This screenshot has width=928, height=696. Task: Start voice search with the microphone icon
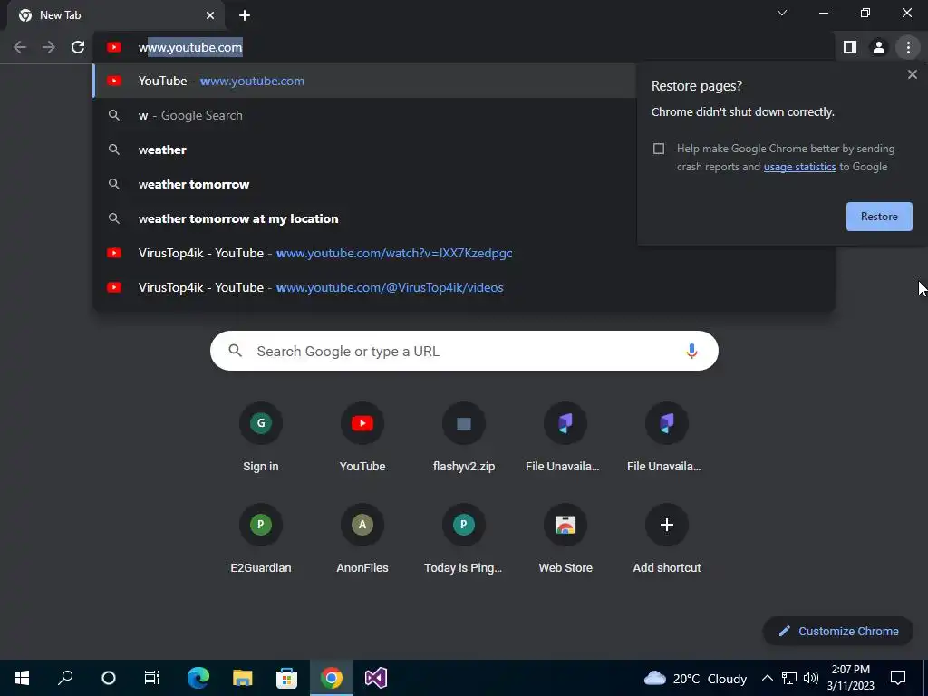(x=691, y=351)
